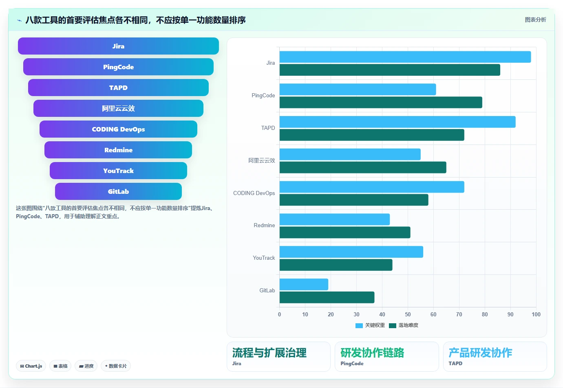Click the x-axis tick value 0
This screenshot has height=388, width=563.
pos(279,314)
